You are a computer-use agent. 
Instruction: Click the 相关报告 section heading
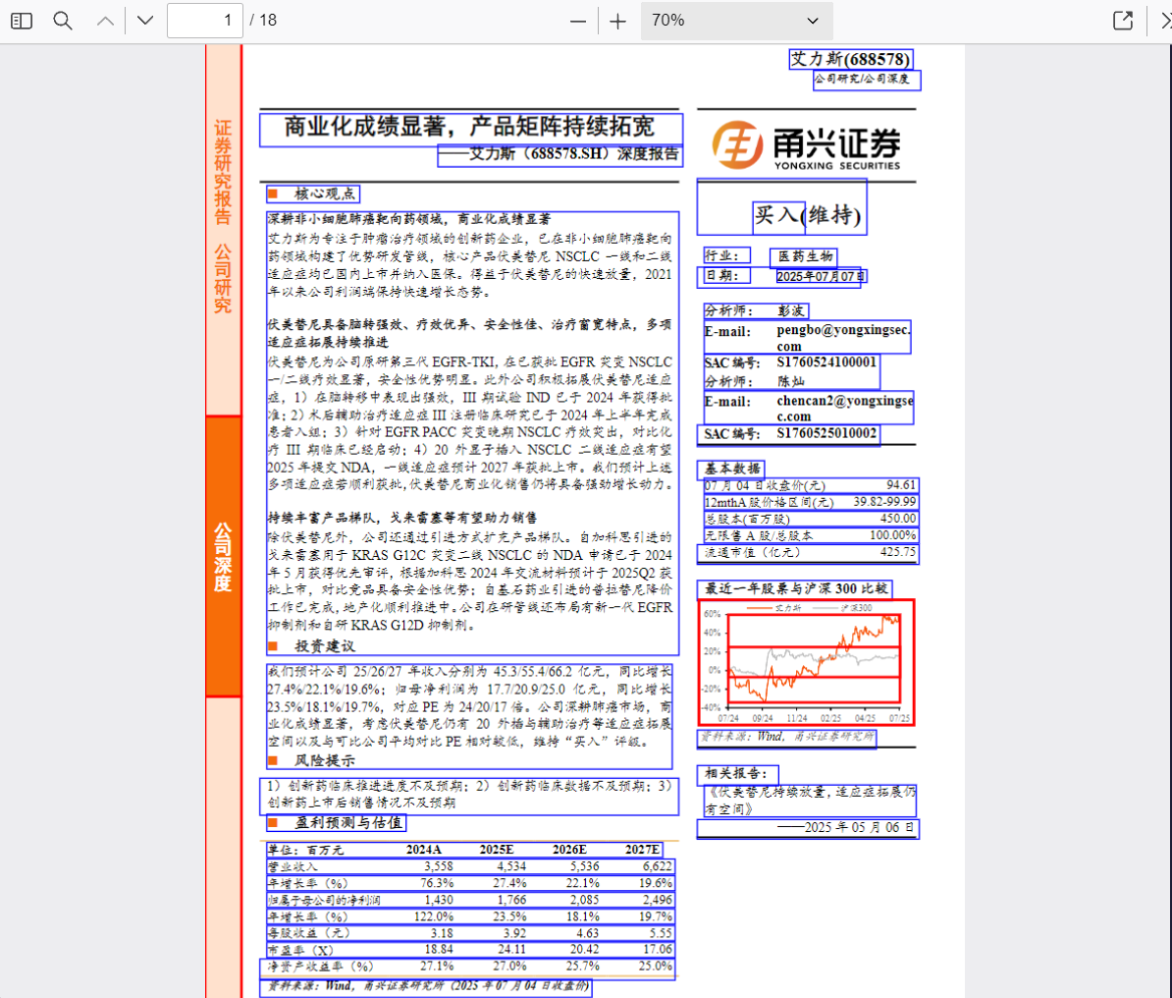(733, 775)
